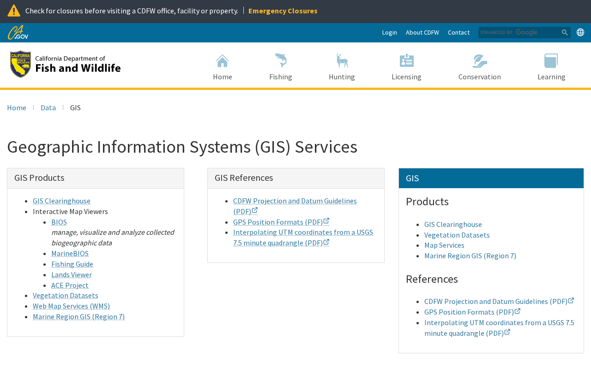Image resolution: width=591 pixels, height=369 pixels.
Task: Open Web Map Services (WMS) link
Action: pos(71,306)
